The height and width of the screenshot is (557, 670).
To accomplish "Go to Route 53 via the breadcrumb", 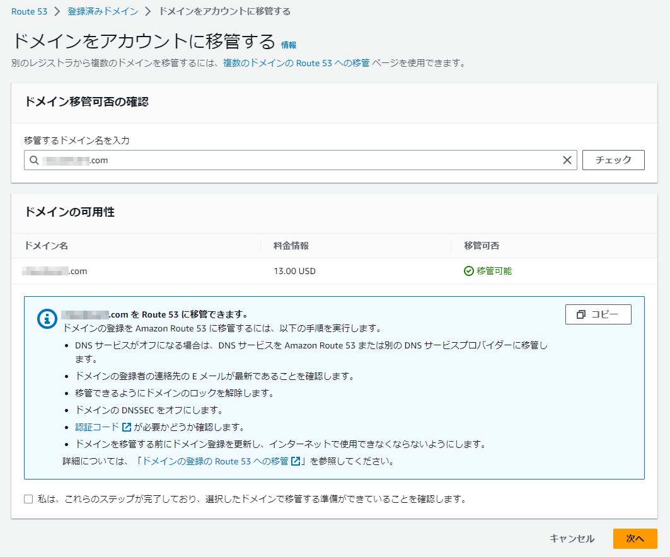I will click(29, 11).
